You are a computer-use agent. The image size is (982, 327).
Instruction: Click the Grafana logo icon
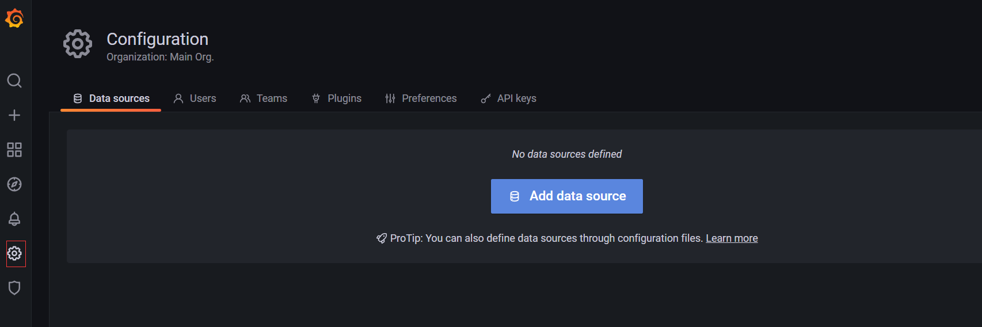14,18
